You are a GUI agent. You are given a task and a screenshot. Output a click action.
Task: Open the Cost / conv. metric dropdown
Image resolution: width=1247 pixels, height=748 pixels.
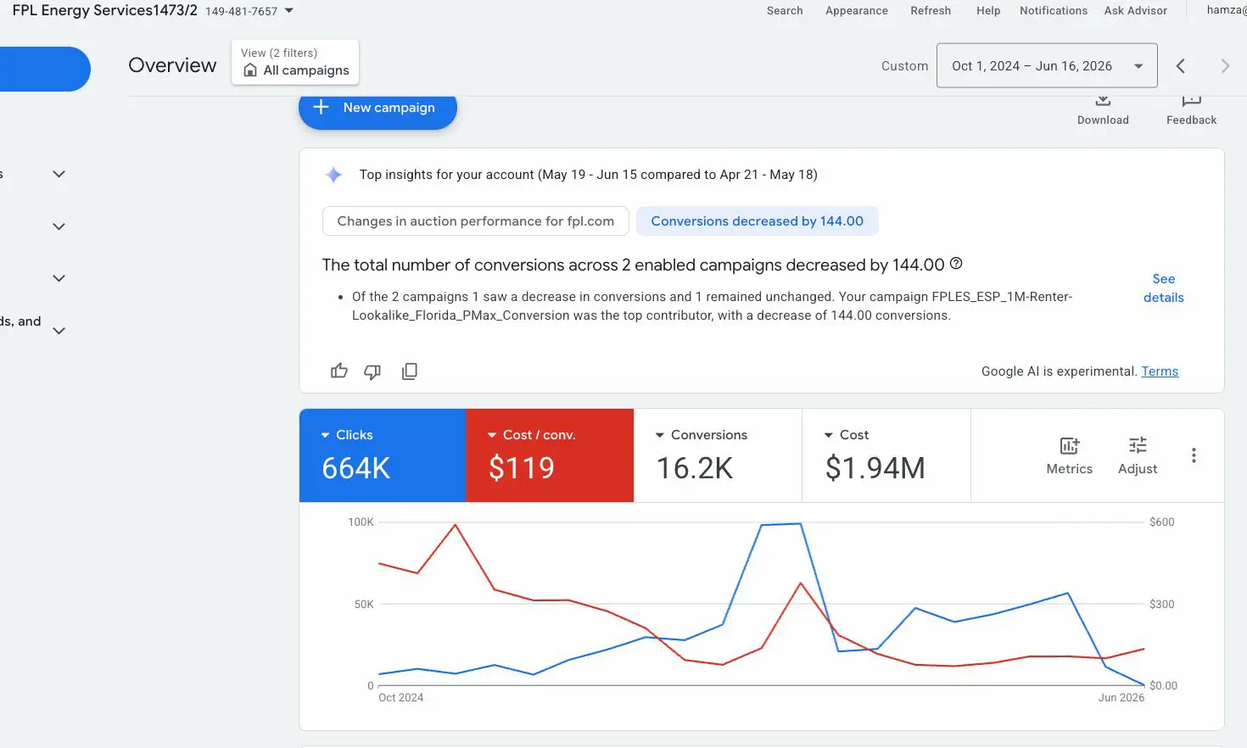tap(531, 435)
